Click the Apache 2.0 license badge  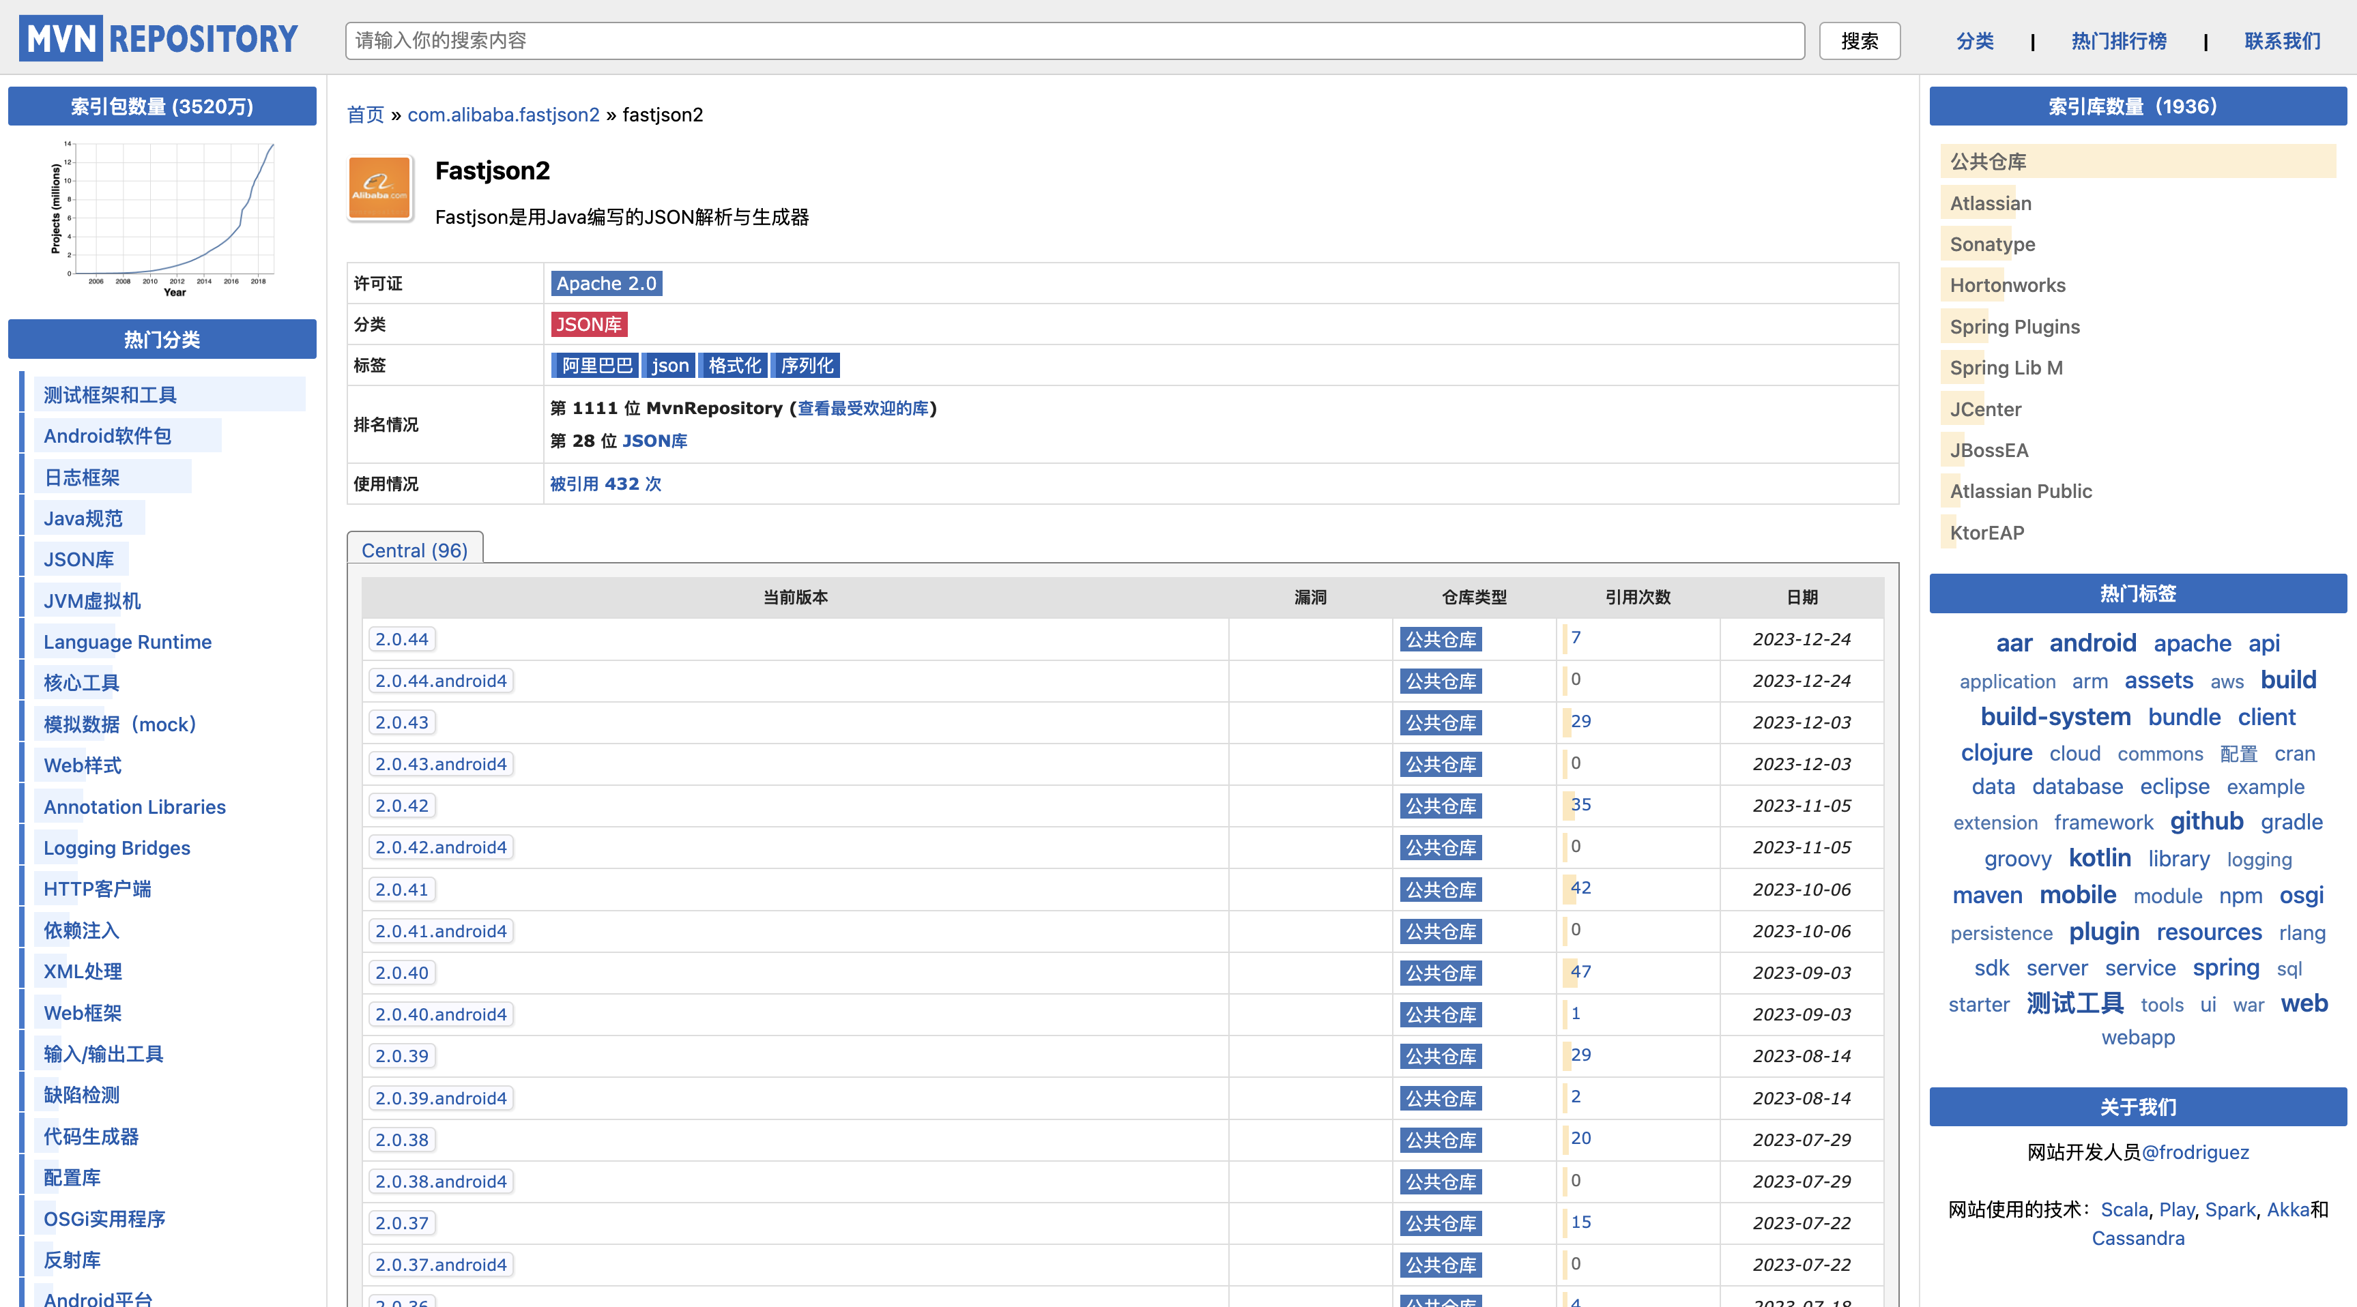(x=606, y=284)
